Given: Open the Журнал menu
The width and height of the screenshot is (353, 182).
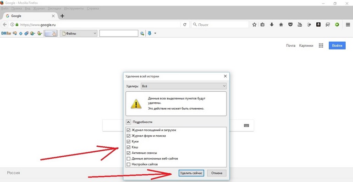Looking at the screenshot, I should pos(39,9).
